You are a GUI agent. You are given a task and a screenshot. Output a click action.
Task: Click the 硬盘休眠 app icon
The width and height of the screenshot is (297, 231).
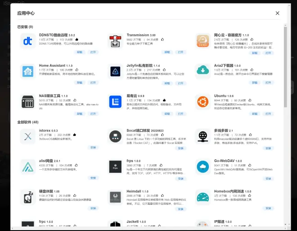pyautogui.click(x=27, y=197)
